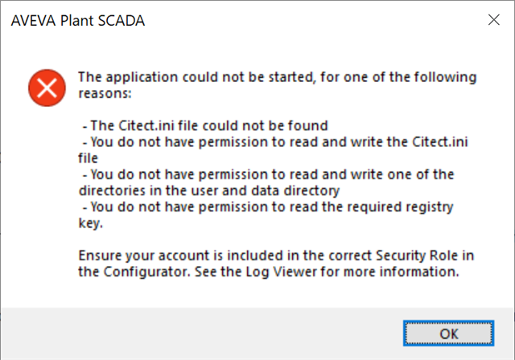Click the gray footer area left of OK
Viewport: 515px width, 360px height.
point(202,333)
